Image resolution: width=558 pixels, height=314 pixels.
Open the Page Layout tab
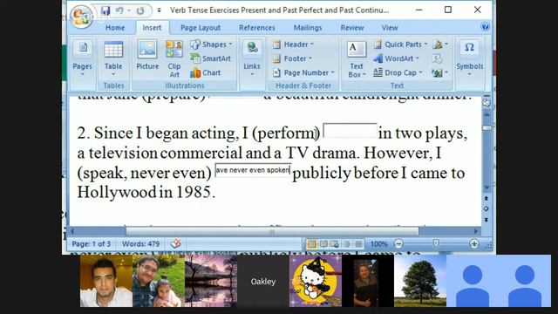tap(201, 28)
